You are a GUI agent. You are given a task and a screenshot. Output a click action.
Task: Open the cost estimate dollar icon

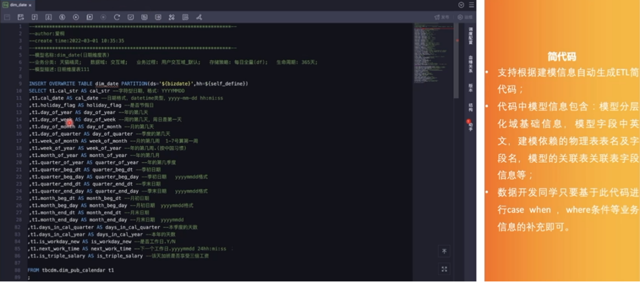coord(62,17)
